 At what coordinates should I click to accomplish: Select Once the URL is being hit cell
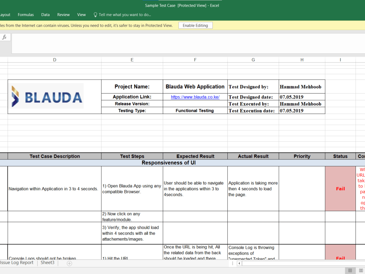click(195, 252)
